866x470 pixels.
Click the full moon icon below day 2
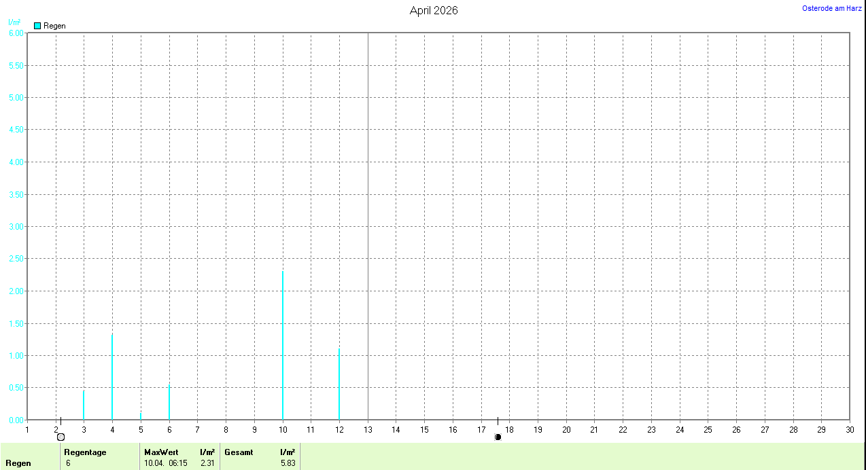(x=60, y=437)
